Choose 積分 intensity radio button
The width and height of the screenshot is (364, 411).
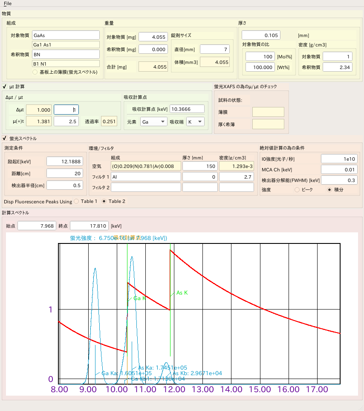coord(329,190)
